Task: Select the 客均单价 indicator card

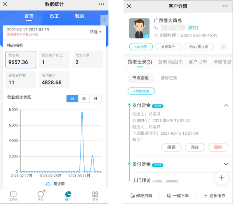Action: click(54, 80)
